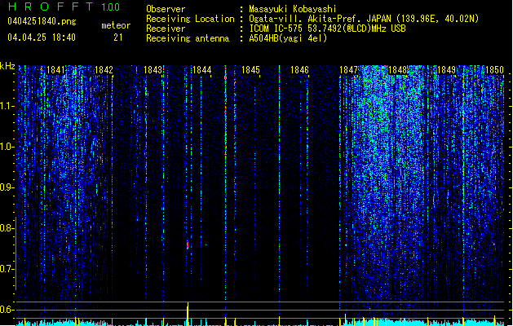513x326 pixels.
Task: Select the name Masayuki Kobayashi
Action: tap(293, 9)
